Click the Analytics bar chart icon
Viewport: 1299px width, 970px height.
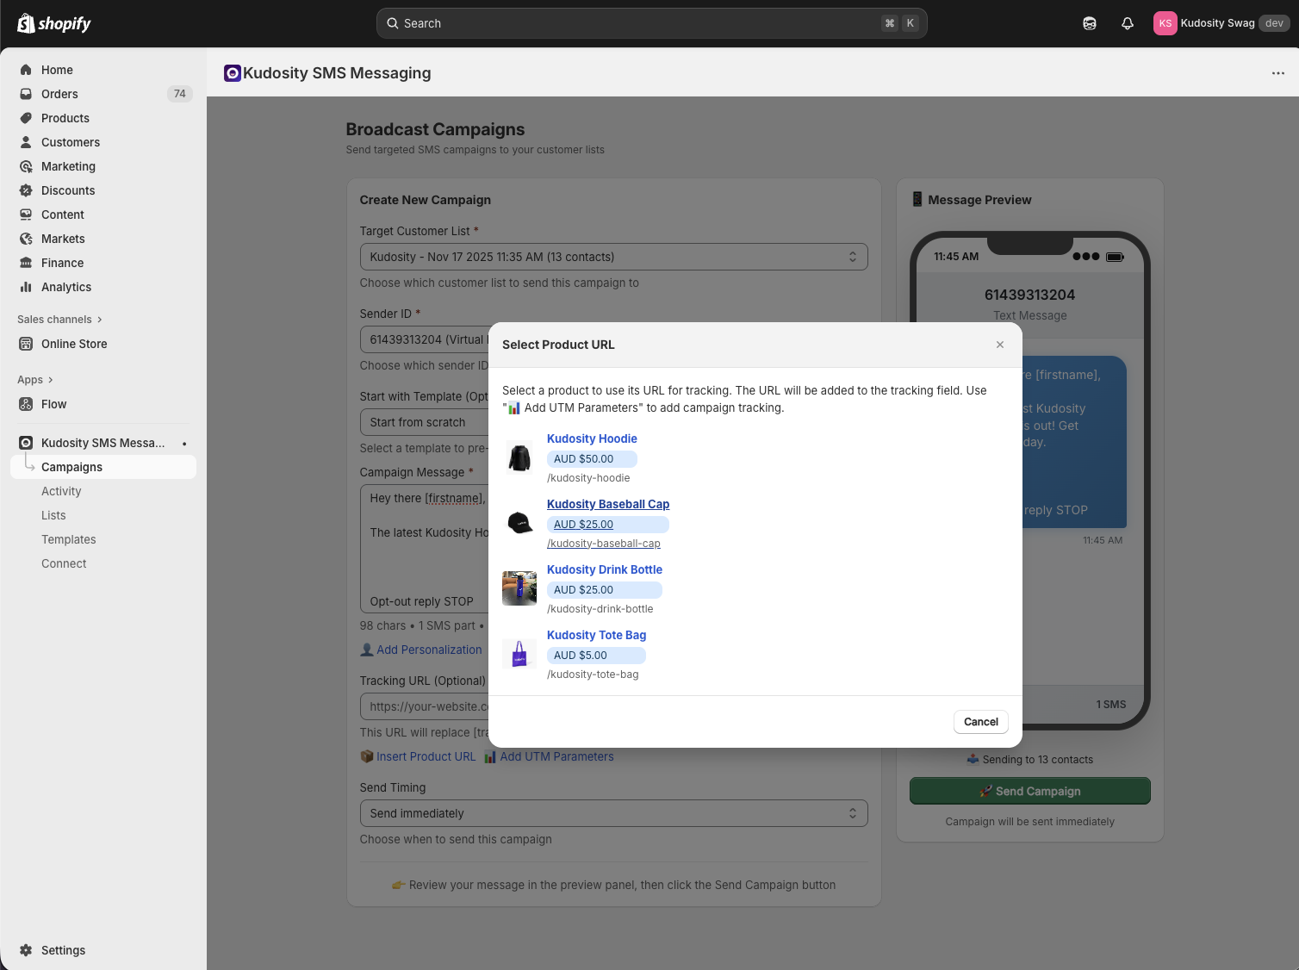tap(26, 287)
